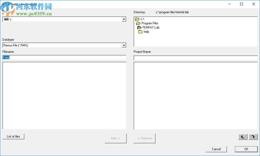Click the List of files button
This screenshot has width=260, height=156.
click(13, 136)
